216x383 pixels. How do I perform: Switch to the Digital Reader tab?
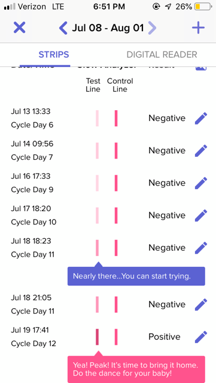click(x=162, y=54)
